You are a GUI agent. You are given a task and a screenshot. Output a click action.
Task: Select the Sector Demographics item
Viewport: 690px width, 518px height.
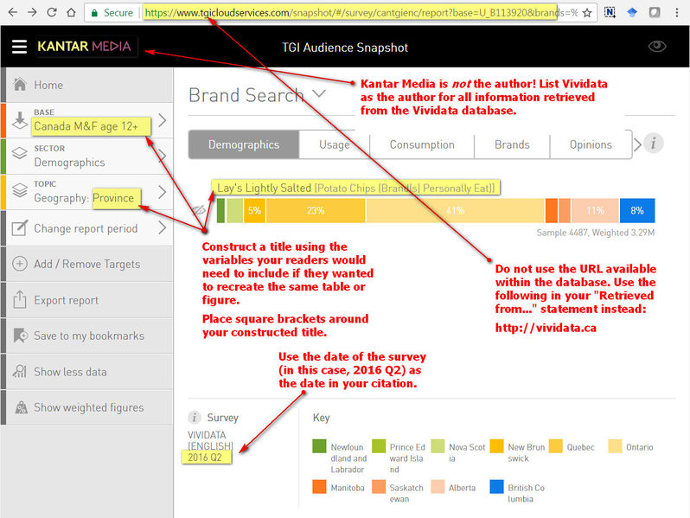69,156
